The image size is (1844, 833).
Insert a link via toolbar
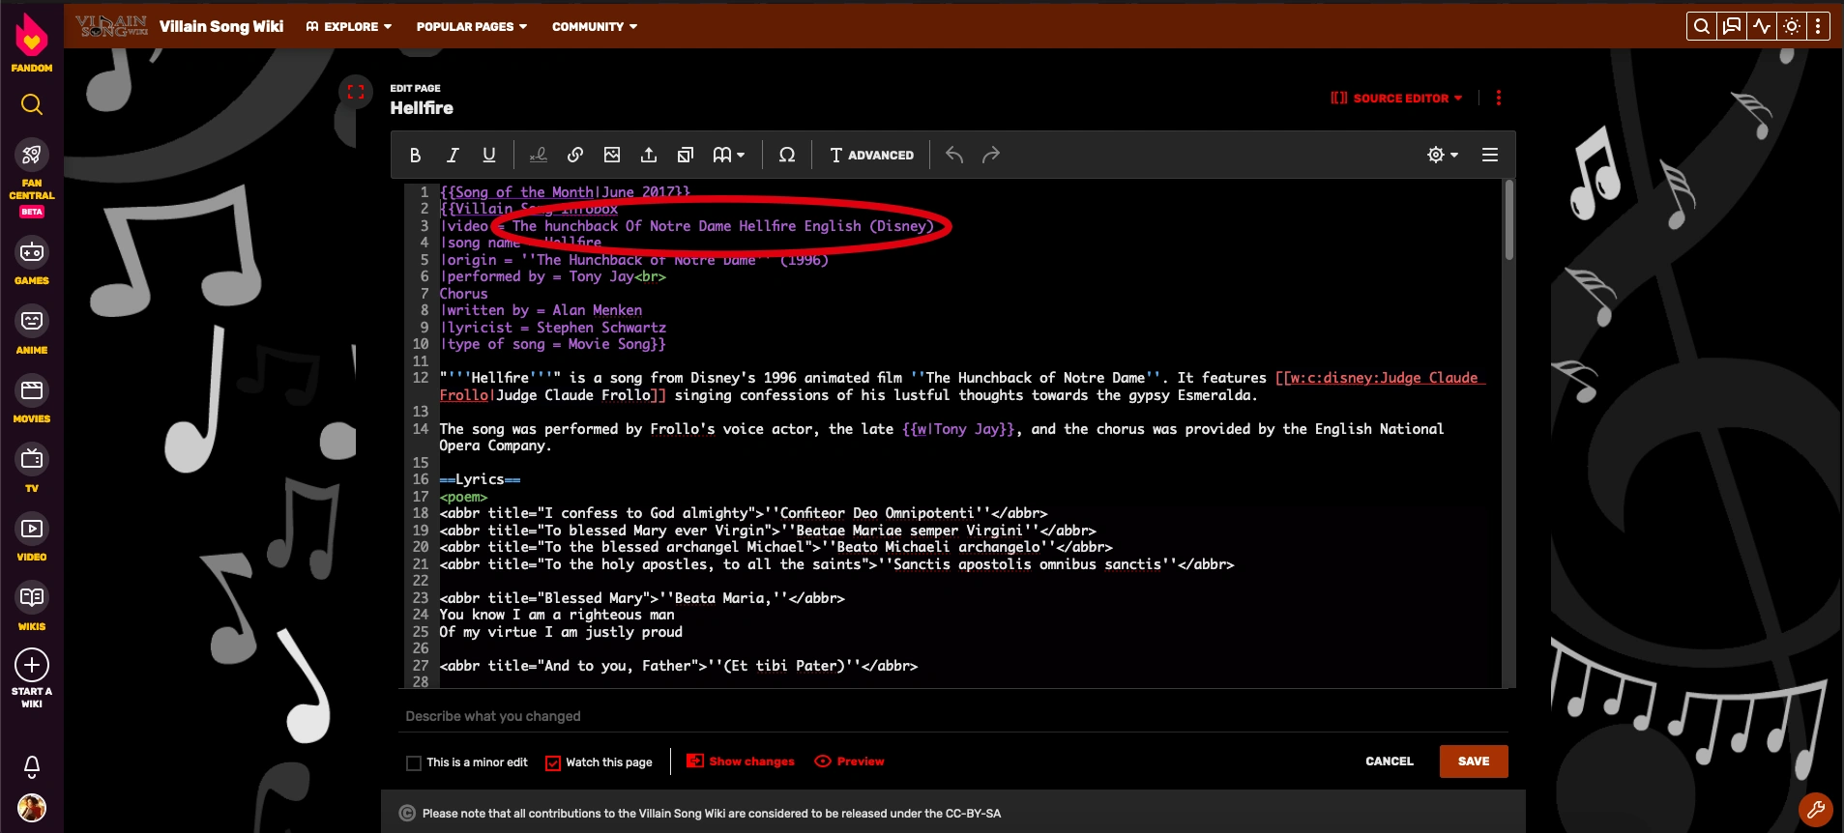(575, 155)
